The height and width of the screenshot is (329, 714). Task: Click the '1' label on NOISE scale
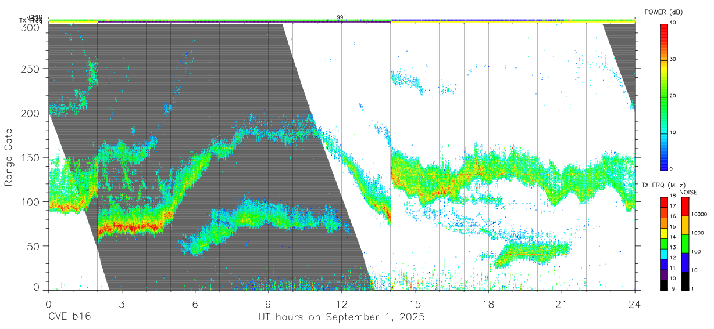point(692,288)
